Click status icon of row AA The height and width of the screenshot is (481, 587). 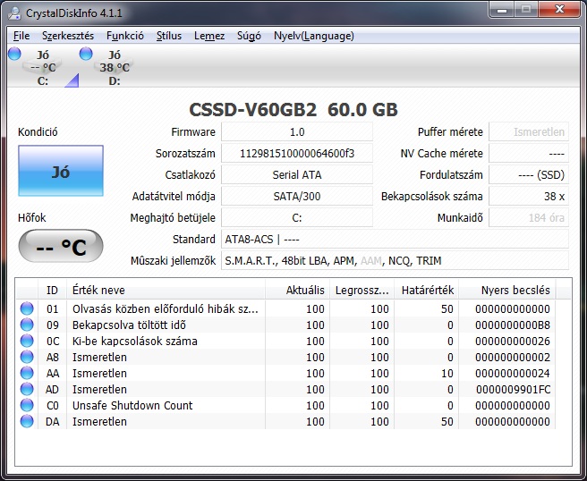pos(27,373)
